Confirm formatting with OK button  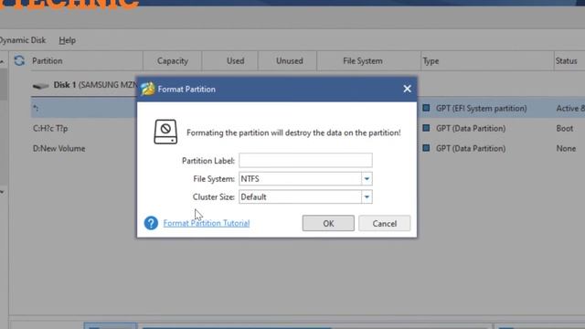pyautogui.click(x=328, y=223)
